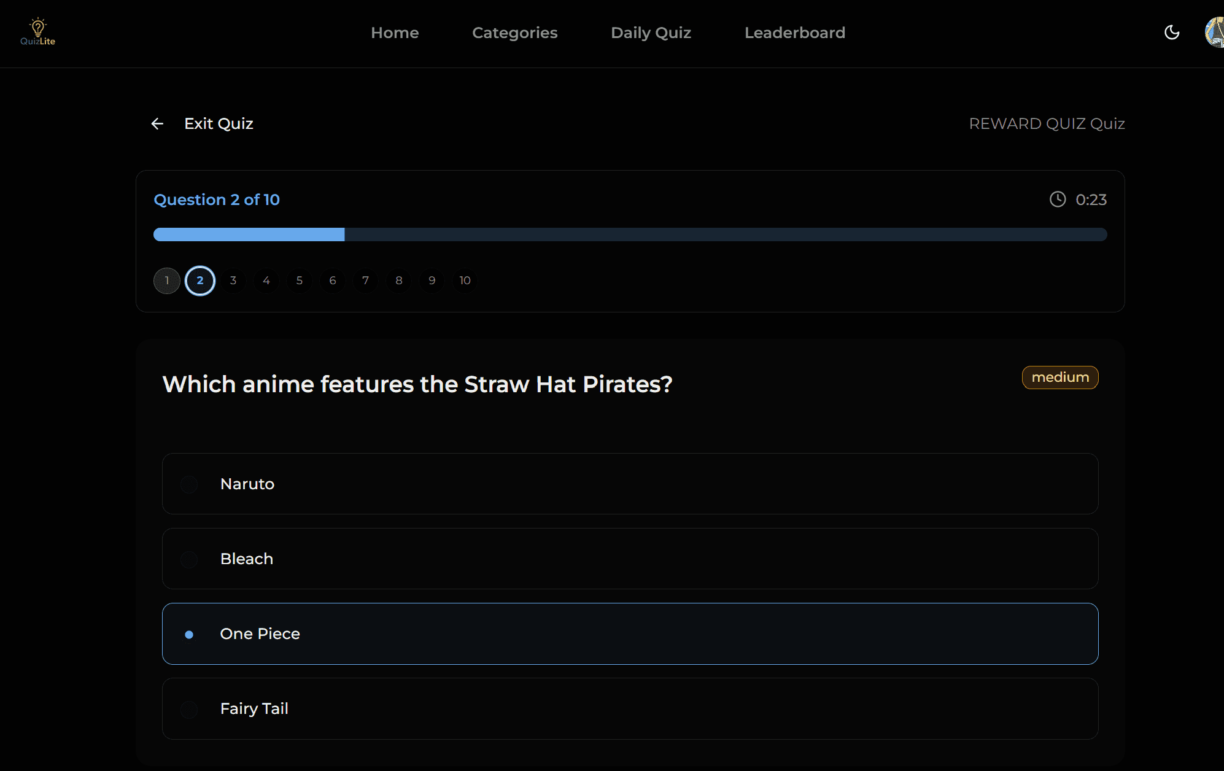The image size is (1224, 771).
Task: View the Leaderboard page
Action: coord(794,33)
